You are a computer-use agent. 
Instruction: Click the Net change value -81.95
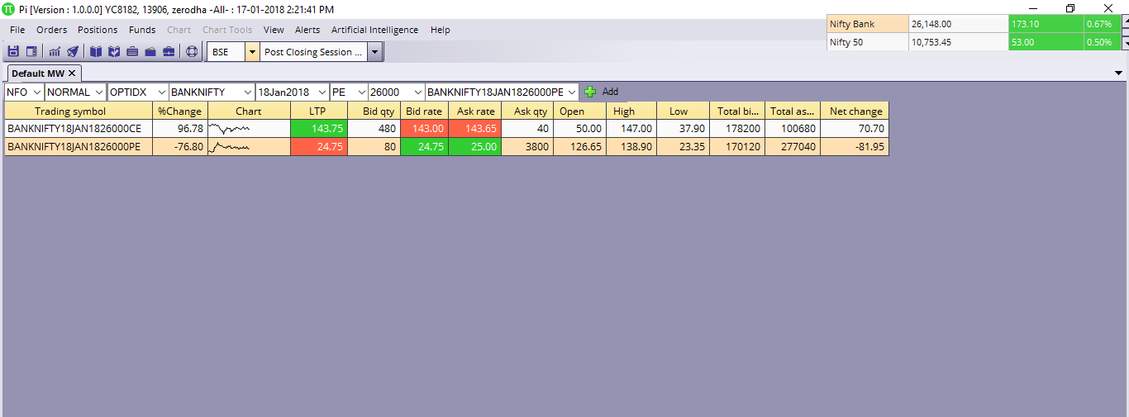(855, 146)
